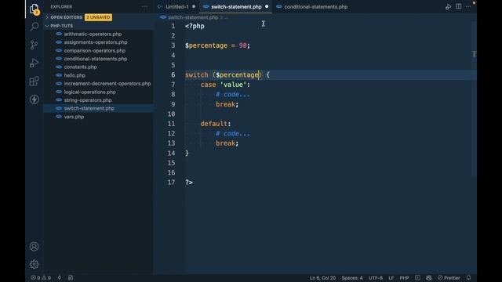Click the 'value' string on line 7
Screen dimensions: 502x282
(233, 85)
